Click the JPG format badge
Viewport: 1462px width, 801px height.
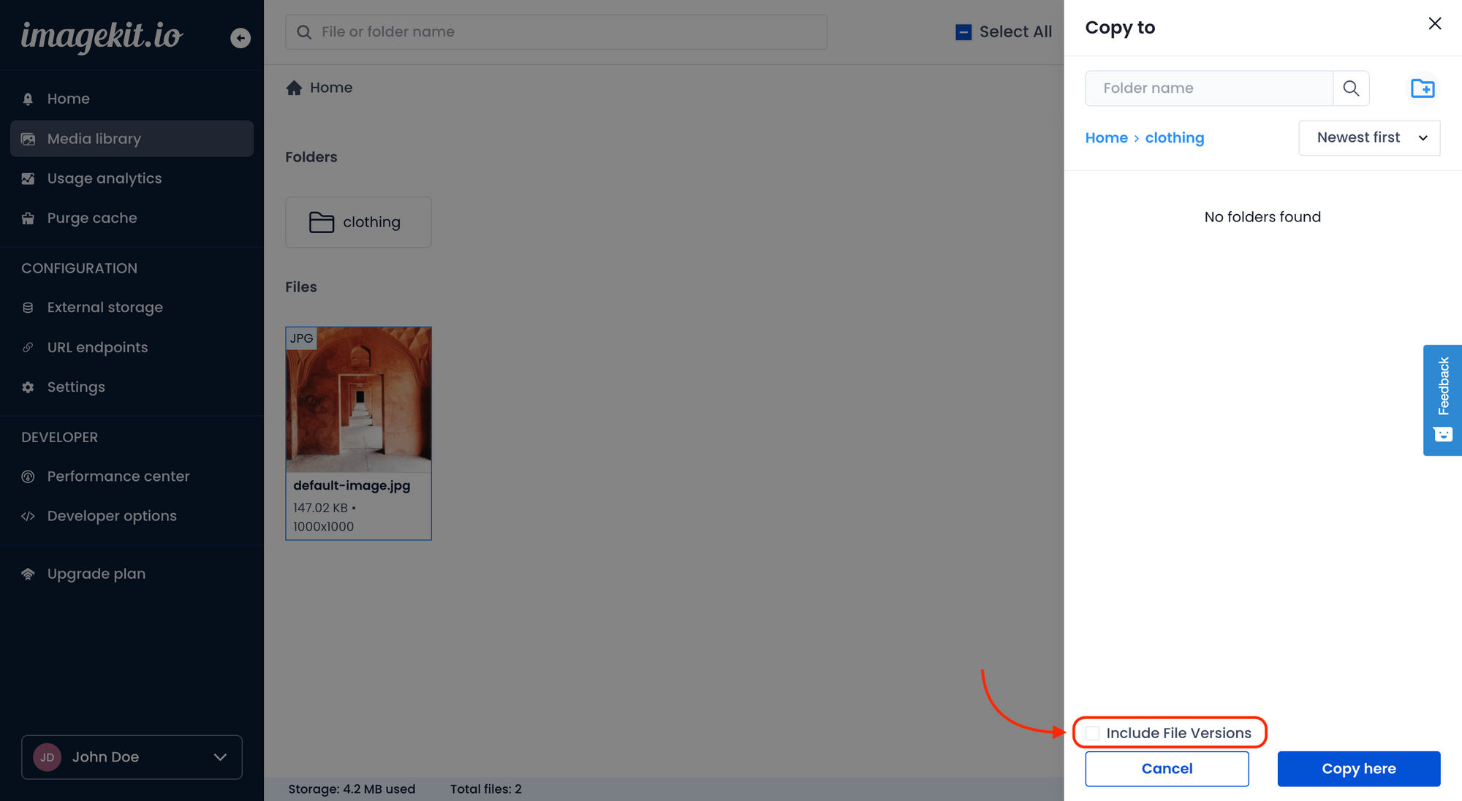(x=301, y=338)
